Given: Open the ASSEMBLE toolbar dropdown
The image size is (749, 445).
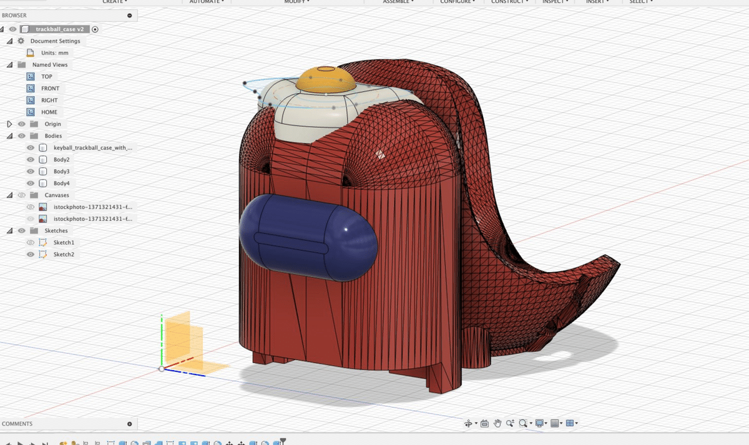Looking at the screenshot, I should pos(399,2).
